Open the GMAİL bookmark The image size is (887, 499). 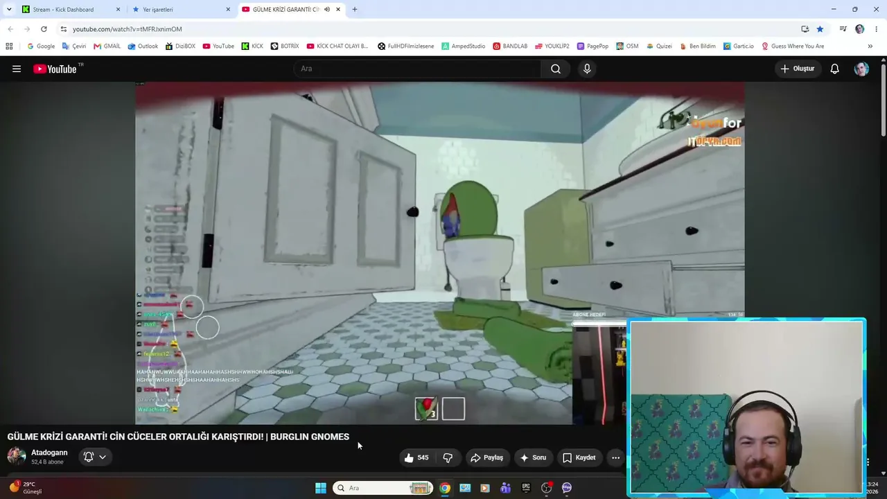point(107,46)
